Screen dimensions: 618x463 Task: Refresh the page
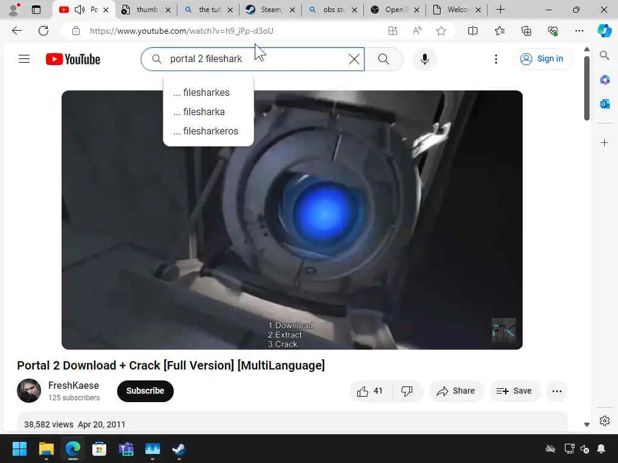click(x=43, y=31)
